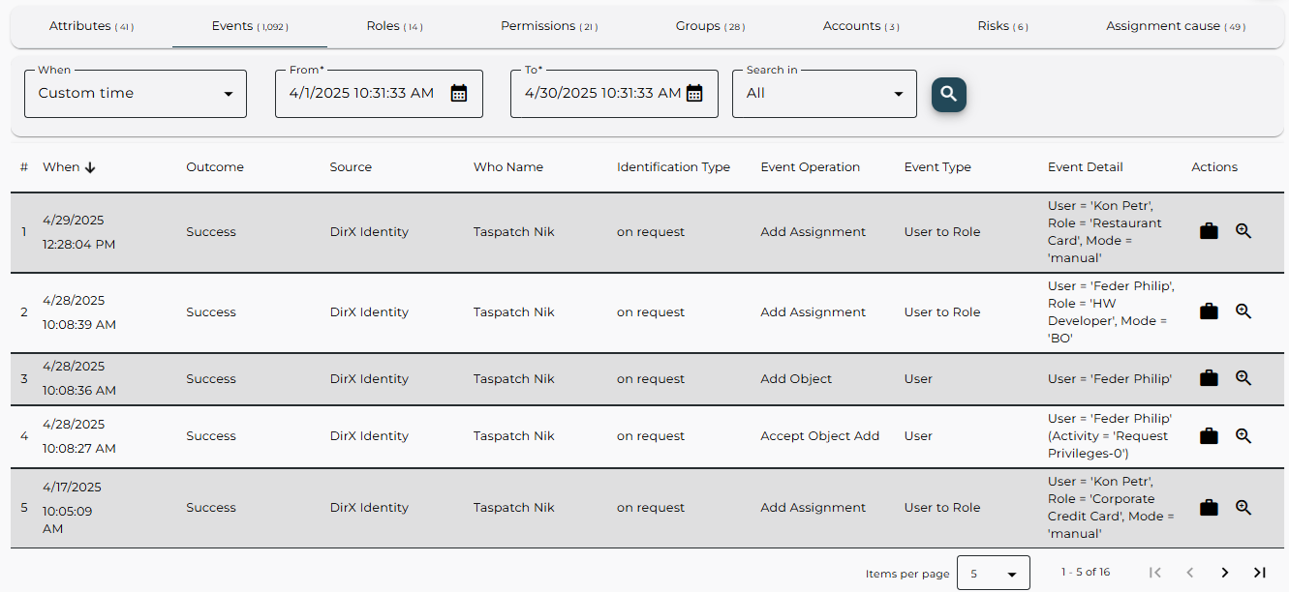Jump to the last page of results
The width and height of the screenshot is (1289, 592).
[x=1260, y=572]
